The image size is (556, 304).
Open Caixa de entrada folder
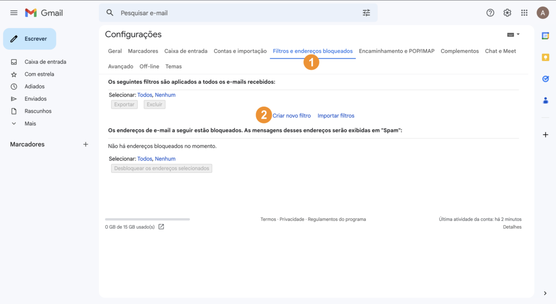coord(45,62)
